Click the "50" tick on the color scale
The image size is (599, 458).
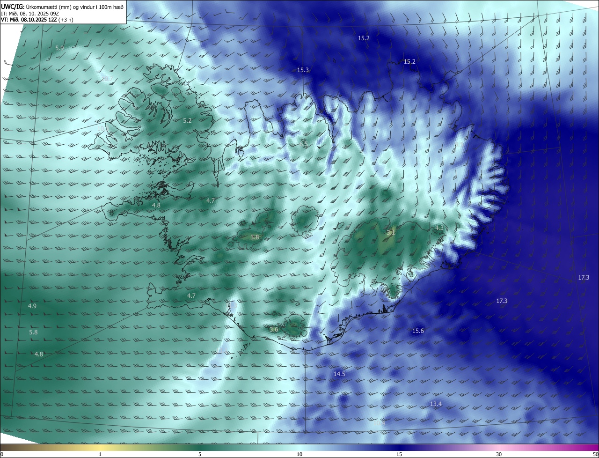click(x=595, y=455)
